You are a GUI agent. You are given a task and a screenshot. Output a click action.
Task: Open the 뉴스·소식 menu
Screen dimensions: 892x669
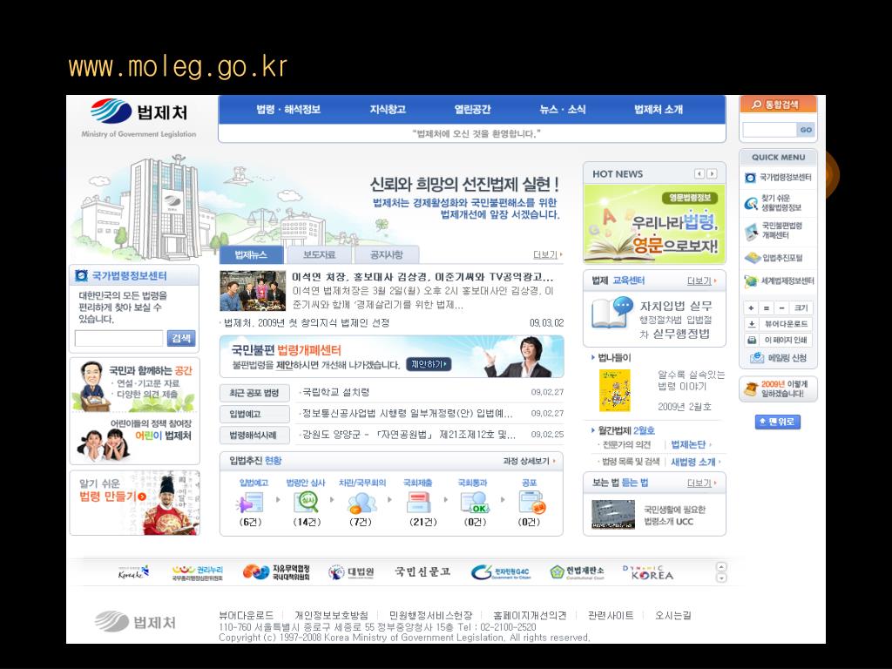[x=562, y=109]
